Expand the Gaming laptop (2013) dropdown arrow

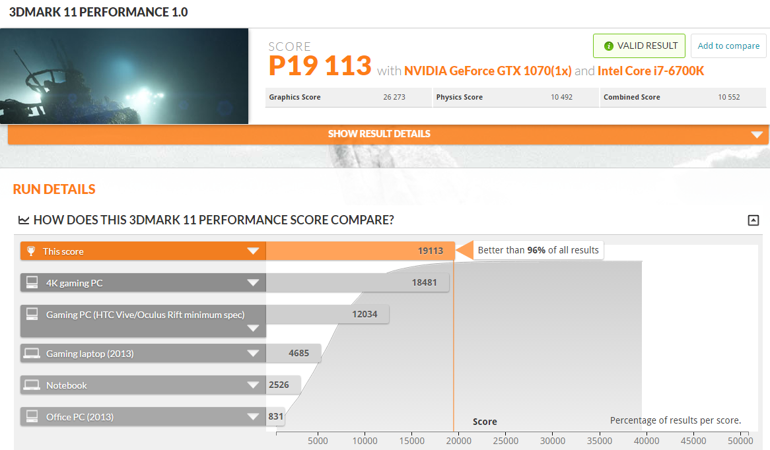(x=253, y=353)
